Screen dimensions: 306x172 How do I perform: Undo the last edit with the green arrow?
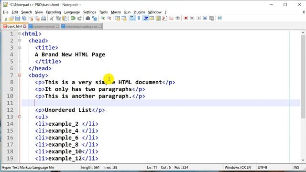(73, 18)
